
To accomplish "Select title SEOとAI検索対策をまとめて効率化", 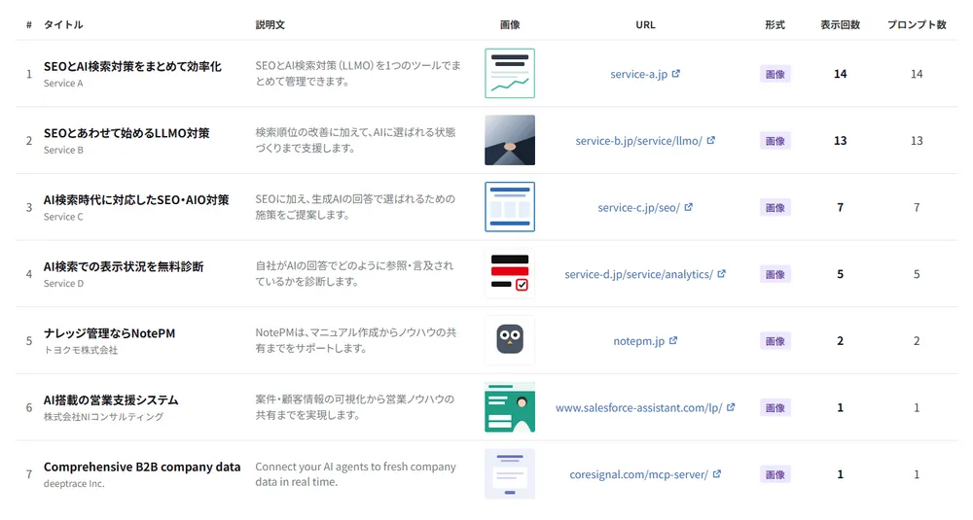I will [132, 66].
